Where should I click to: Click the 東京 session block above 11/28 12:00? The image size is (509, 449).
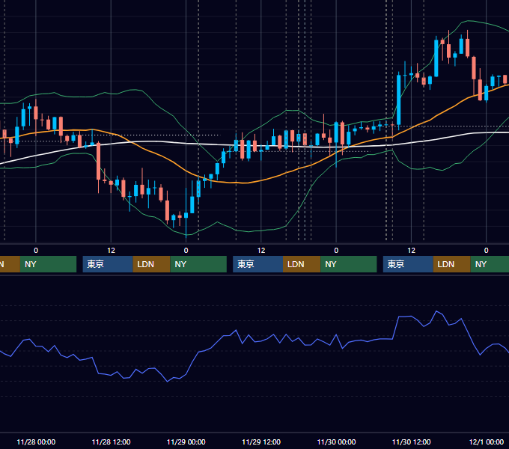pos(108,264)
